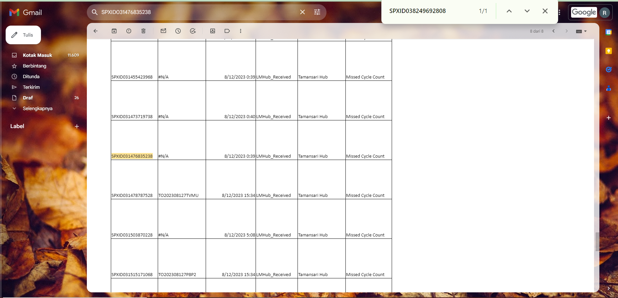Screen dimensions: 618x298
Task: Jump to previous find-in-page match
Action: click(509, 11)
